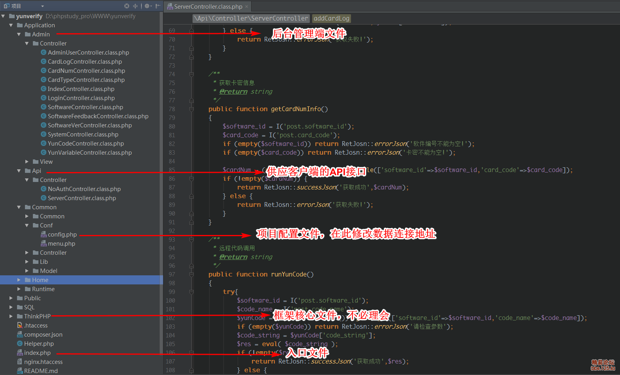Open the project view dropdown

(x=42, y=6)
